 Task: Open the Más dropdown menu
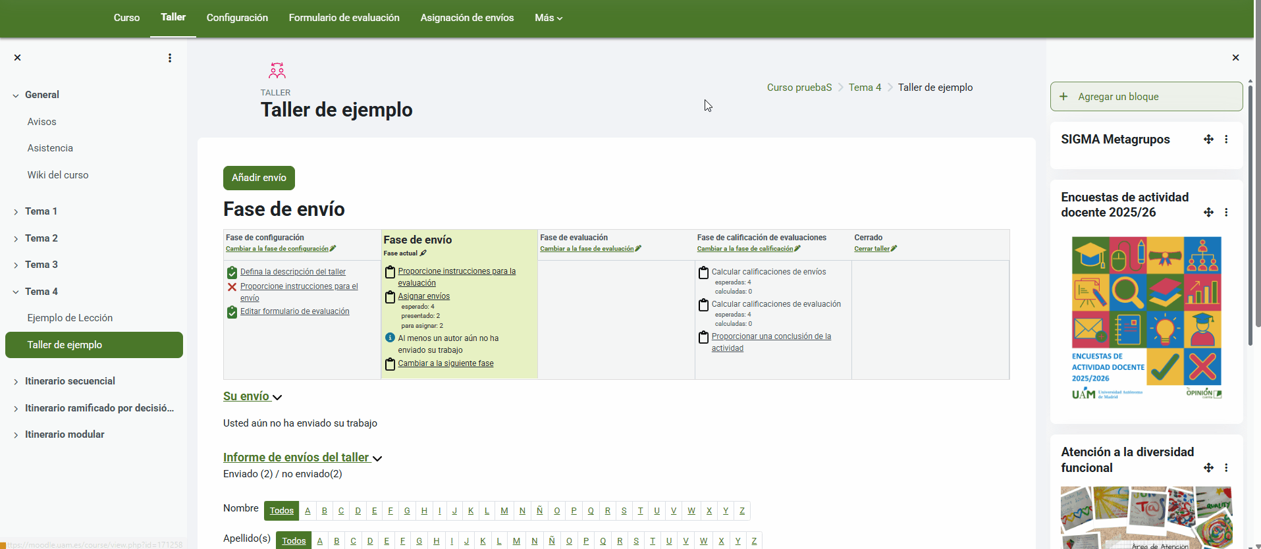(549, 18)
